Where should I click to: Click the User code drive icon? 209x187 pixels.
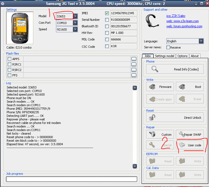tap(182, 145)
